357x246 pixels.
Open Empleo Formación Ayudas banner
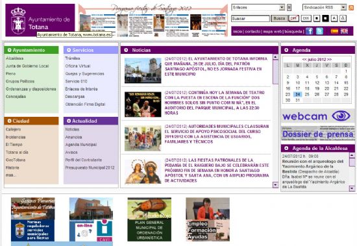click(208, 219)
